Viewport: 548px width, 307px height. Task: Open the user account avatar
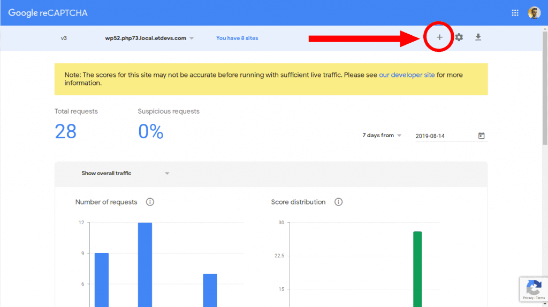[x=534, y=13]
